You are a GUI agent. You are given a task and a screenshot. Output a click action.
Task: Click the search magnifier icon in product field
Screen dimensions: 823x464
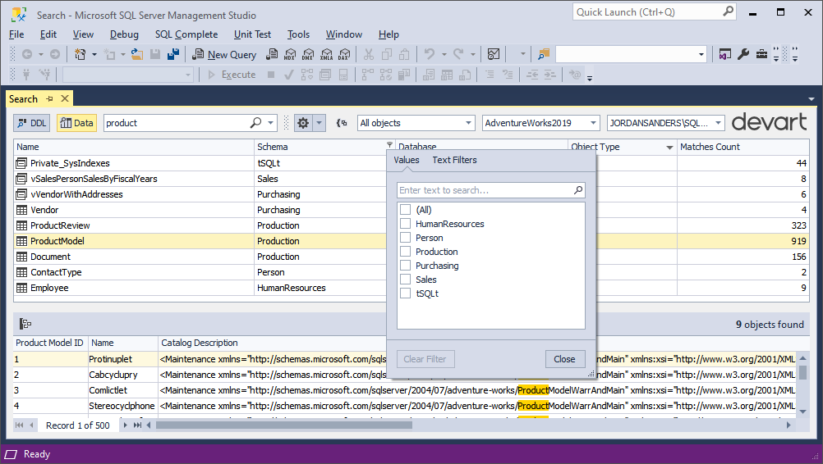coord(255,122)
